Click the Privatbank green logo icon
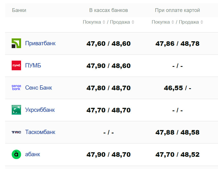 tap(16, 43)
